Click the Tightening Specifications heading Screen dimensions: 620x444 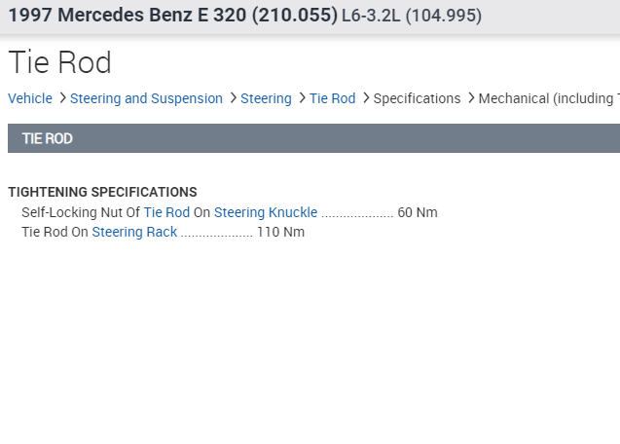coord(102,192)
